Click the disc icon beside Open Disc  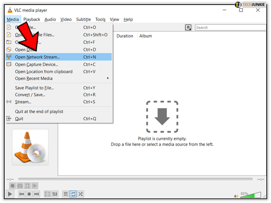click(9, 50)
